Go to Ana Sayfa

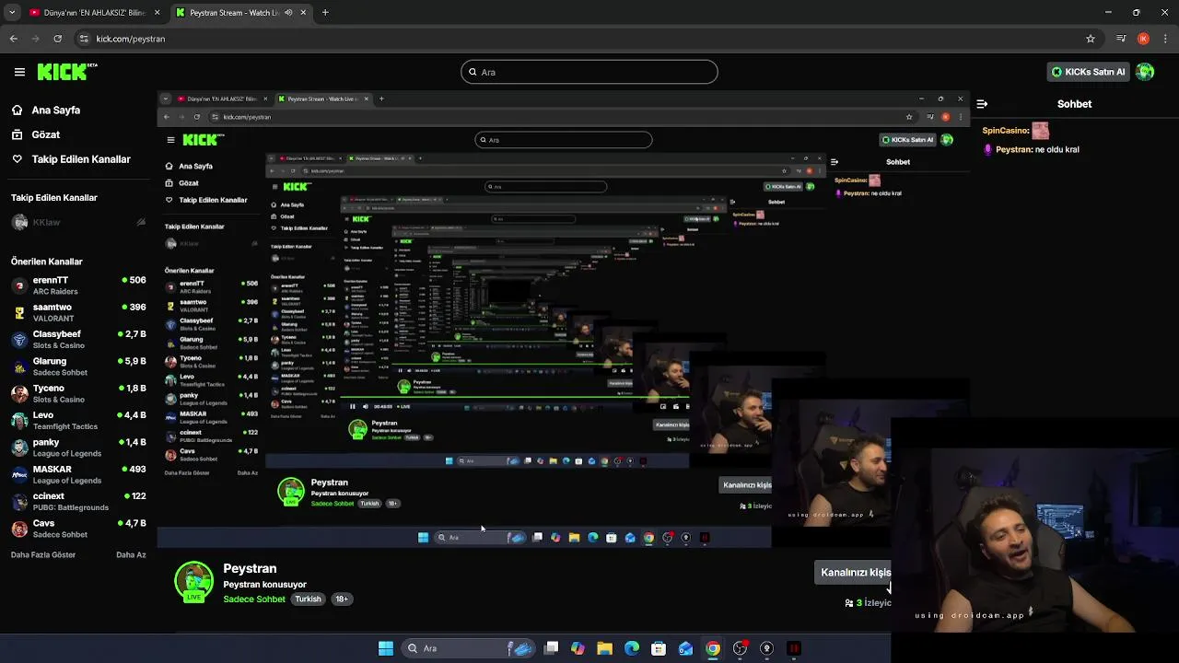click(x=55, y=110)
